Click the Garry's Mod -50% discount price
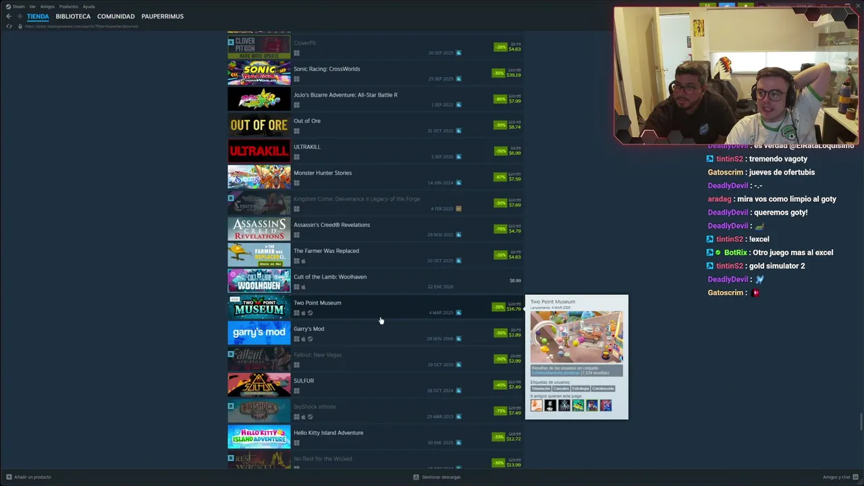This screenshot has width=864, height=486. (507, 332)
